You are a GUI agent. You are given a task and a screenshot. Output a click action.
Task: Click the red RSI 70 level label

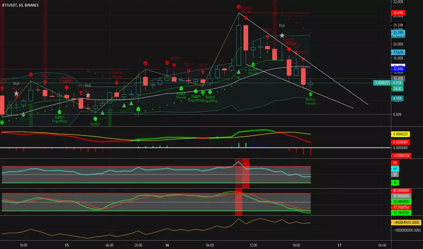(395, 163)
